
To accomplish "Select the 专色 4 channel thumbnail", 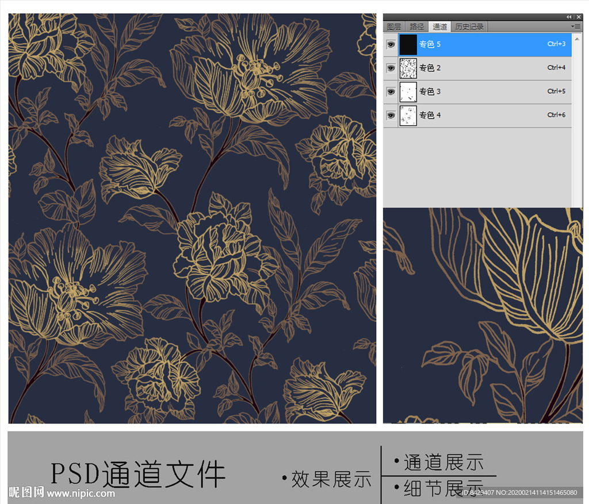I will click(408, 116).
